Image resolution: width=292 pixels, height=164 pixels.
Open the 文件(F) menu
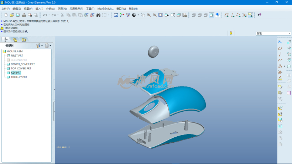[5, 9]
